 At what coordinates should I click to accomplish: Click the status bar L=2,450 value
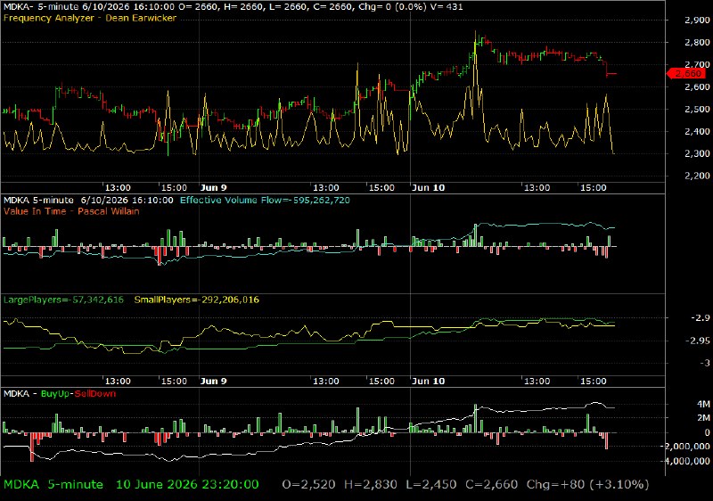(431, 485)
